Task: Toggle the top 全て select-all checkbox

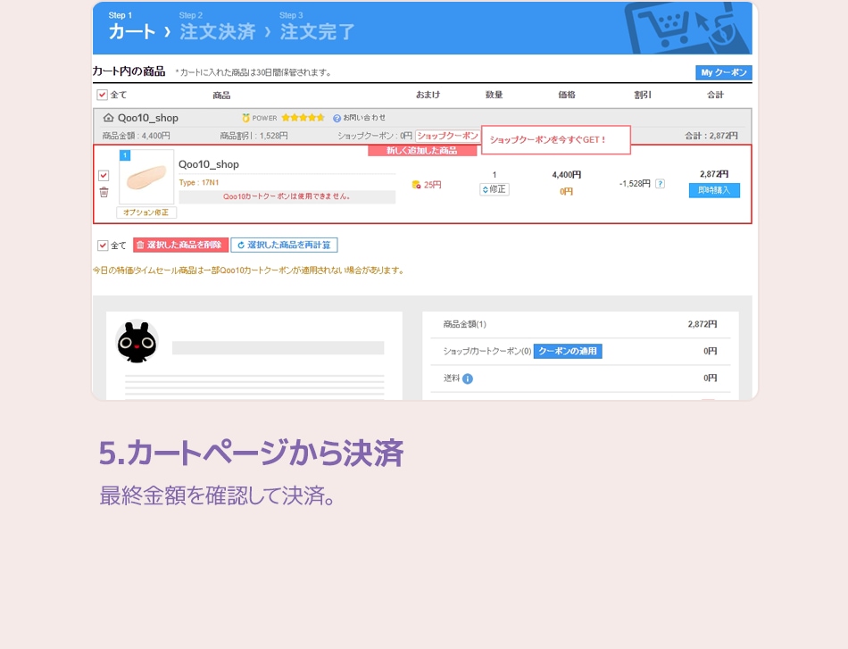Action: point(103,96)
